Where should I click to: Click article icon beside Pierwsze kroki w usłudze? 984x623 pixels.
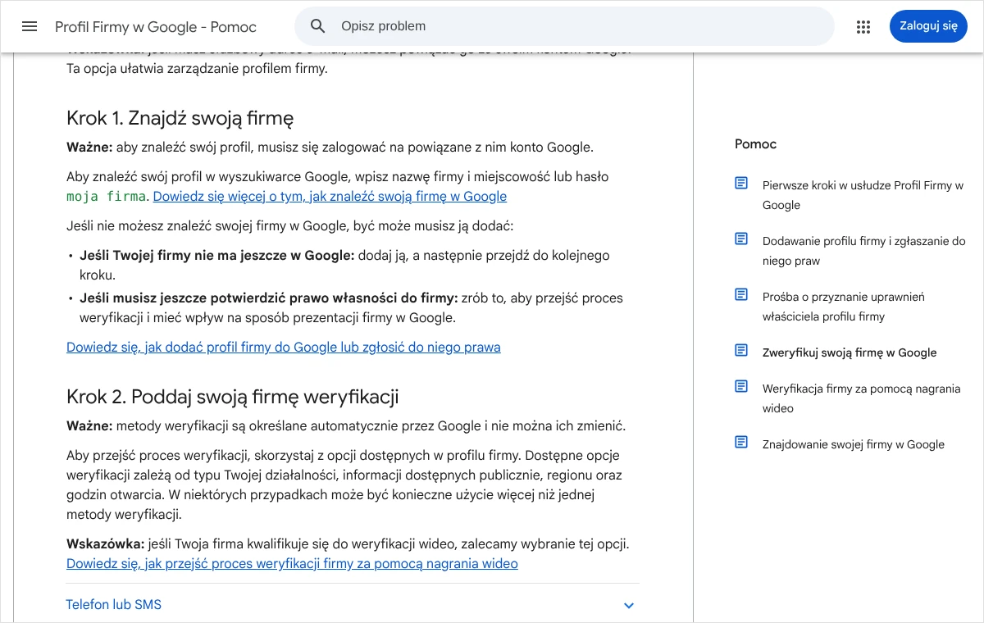point(741,184)
